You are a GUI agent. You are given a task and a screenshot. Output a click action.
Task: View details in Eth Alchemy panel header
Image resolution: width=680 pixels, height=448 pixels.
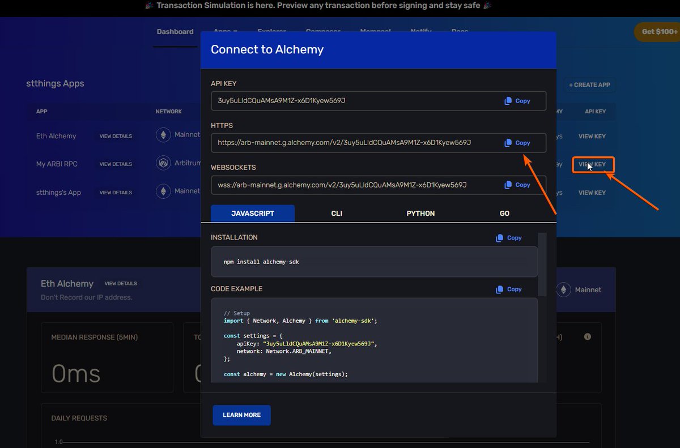(x=121, y=283)
